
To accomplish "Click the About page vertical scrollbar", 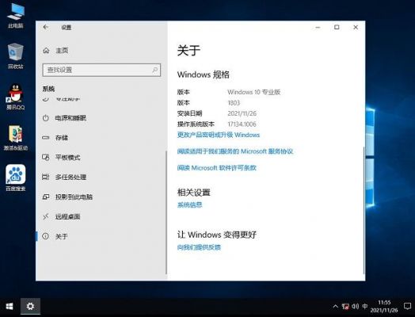I will click(364, 211).
